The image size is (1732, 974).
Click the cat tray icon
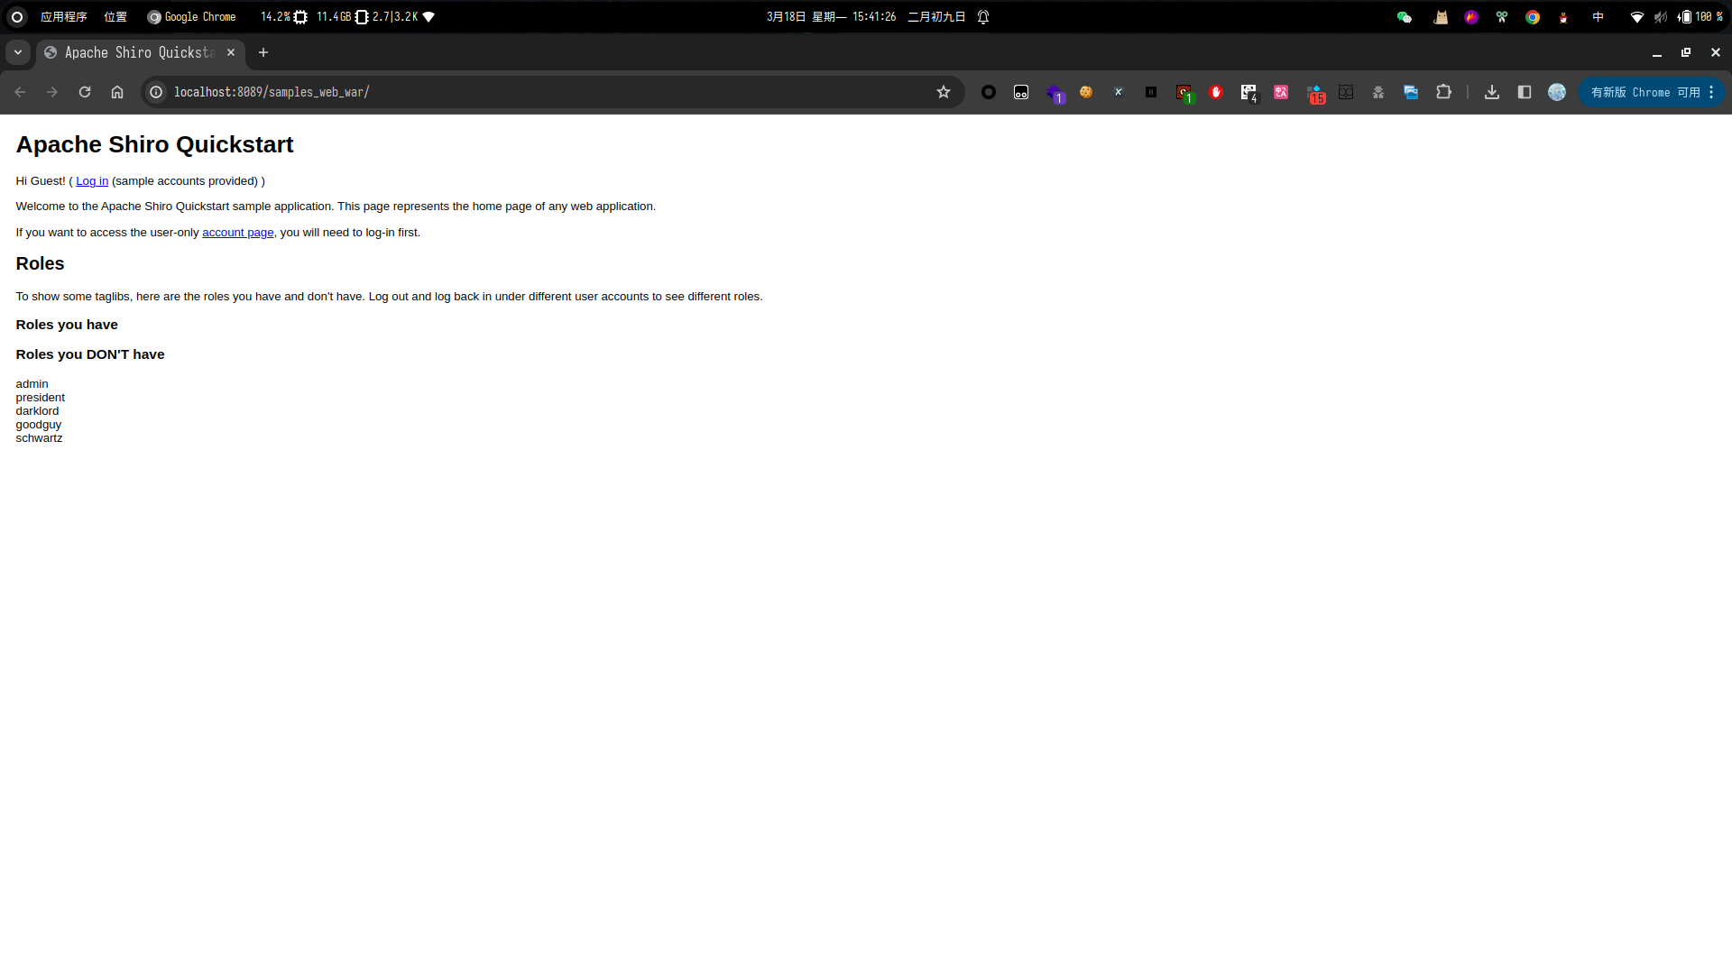coord(1441,17)
